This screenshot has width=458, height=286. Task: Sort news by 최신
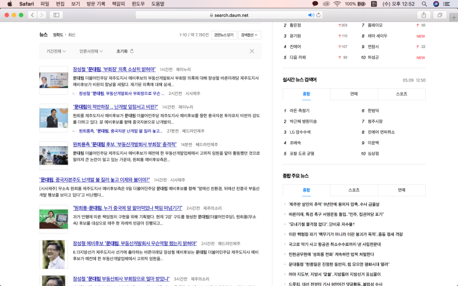click(72, 35)
